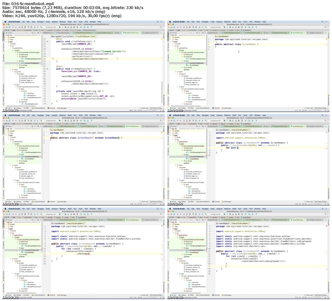Click the Redo arrow toolbar icon in 00:02:40 frame
This screenshot has height=301, width=332.
tap(181, 214)
